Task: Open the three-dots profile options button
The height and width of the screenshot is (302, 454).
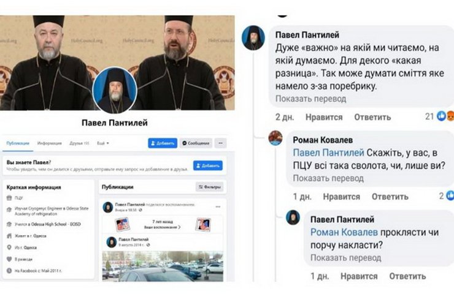Action: pos(220,143)
